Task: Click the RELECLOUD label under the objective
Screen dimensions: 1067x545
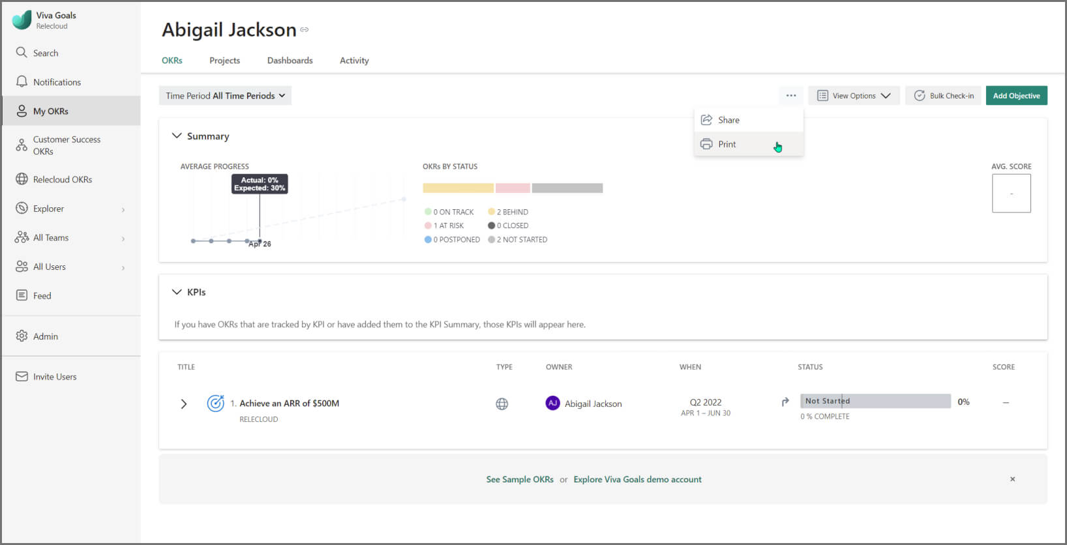Action: tap(259, 419)
